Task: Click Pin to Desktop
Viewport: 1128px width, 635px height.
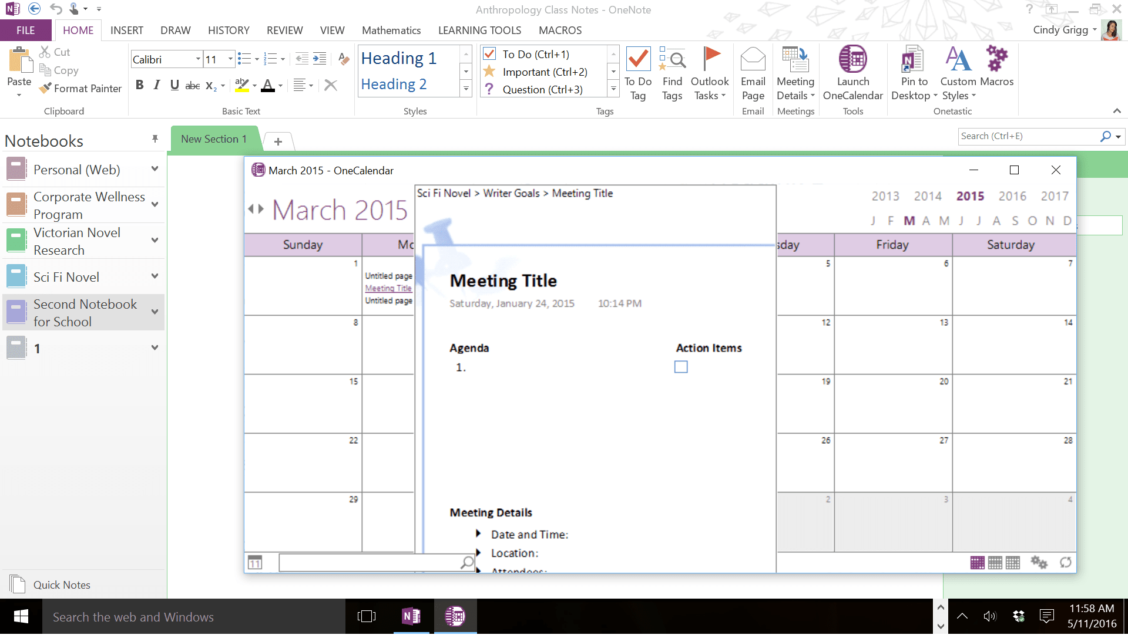Action: click(x=914, y=74)
